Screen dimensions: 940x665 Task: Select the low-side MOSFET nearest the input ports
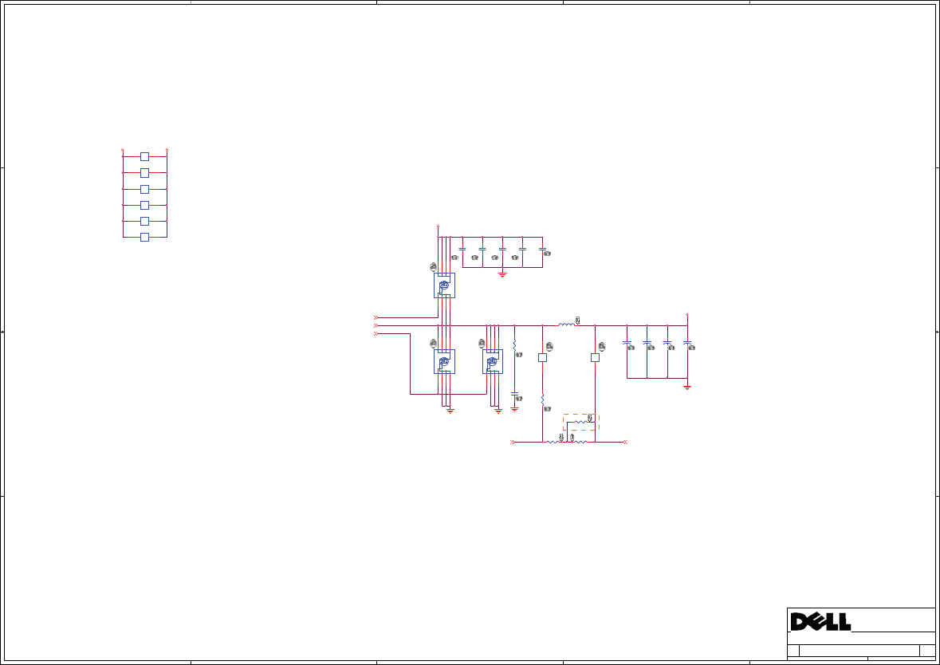pos(444,361)
